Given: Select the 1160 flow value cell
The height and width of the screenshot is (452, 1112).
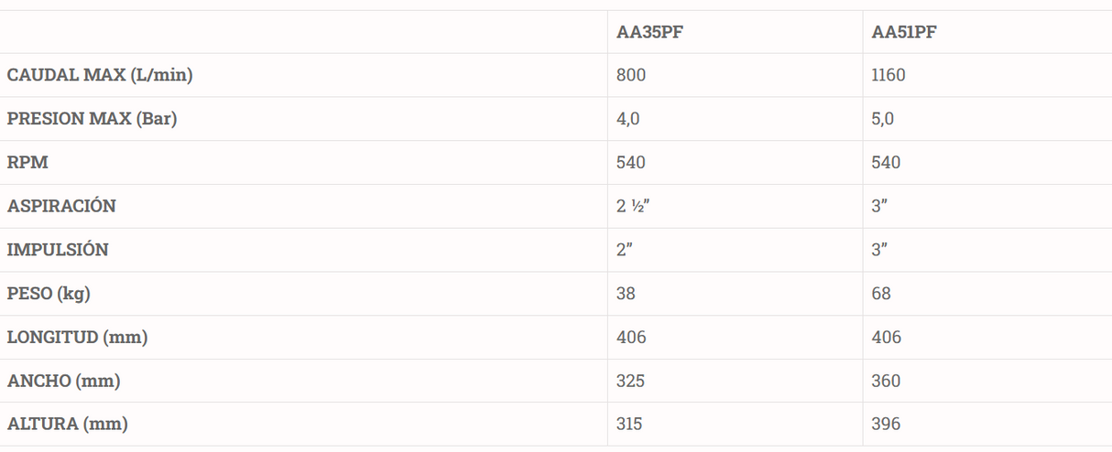Looking at the screenshot, I should point(889,75).
